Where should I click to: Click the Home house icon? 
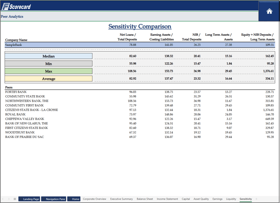pos(269,11)
